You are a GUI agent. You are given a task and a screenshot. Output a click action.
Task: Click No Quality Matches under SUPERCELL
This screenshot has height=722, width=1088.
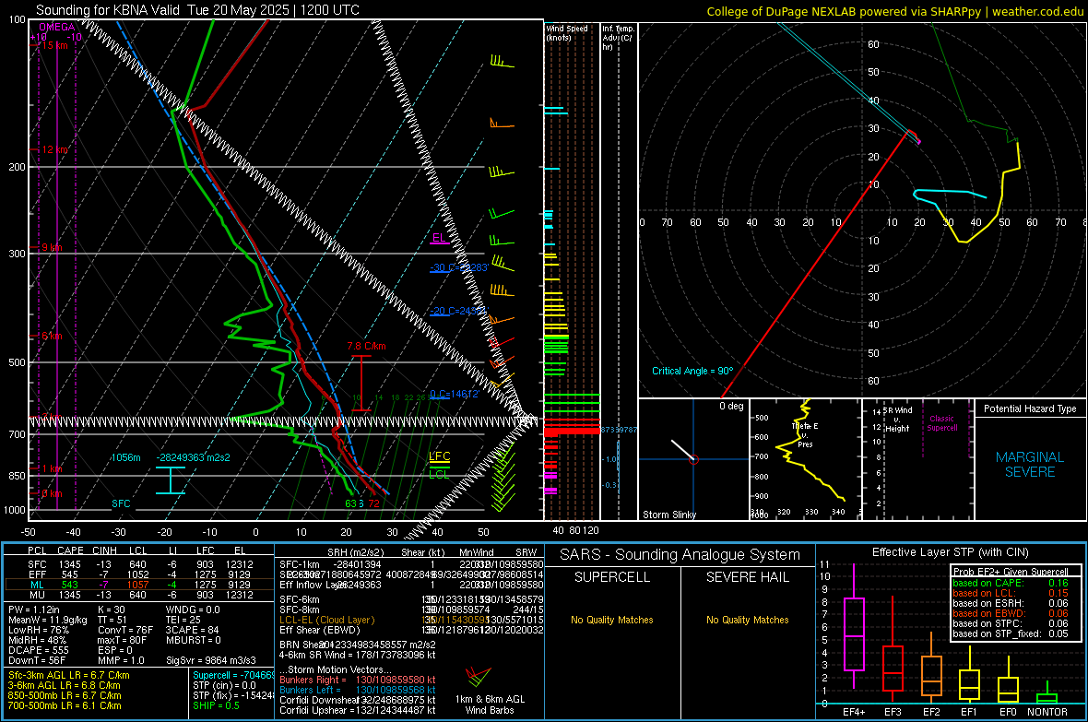tap(612, 620)
